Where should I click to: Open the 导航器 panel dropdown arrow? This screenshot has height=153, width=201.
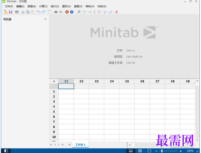(45, 19)
